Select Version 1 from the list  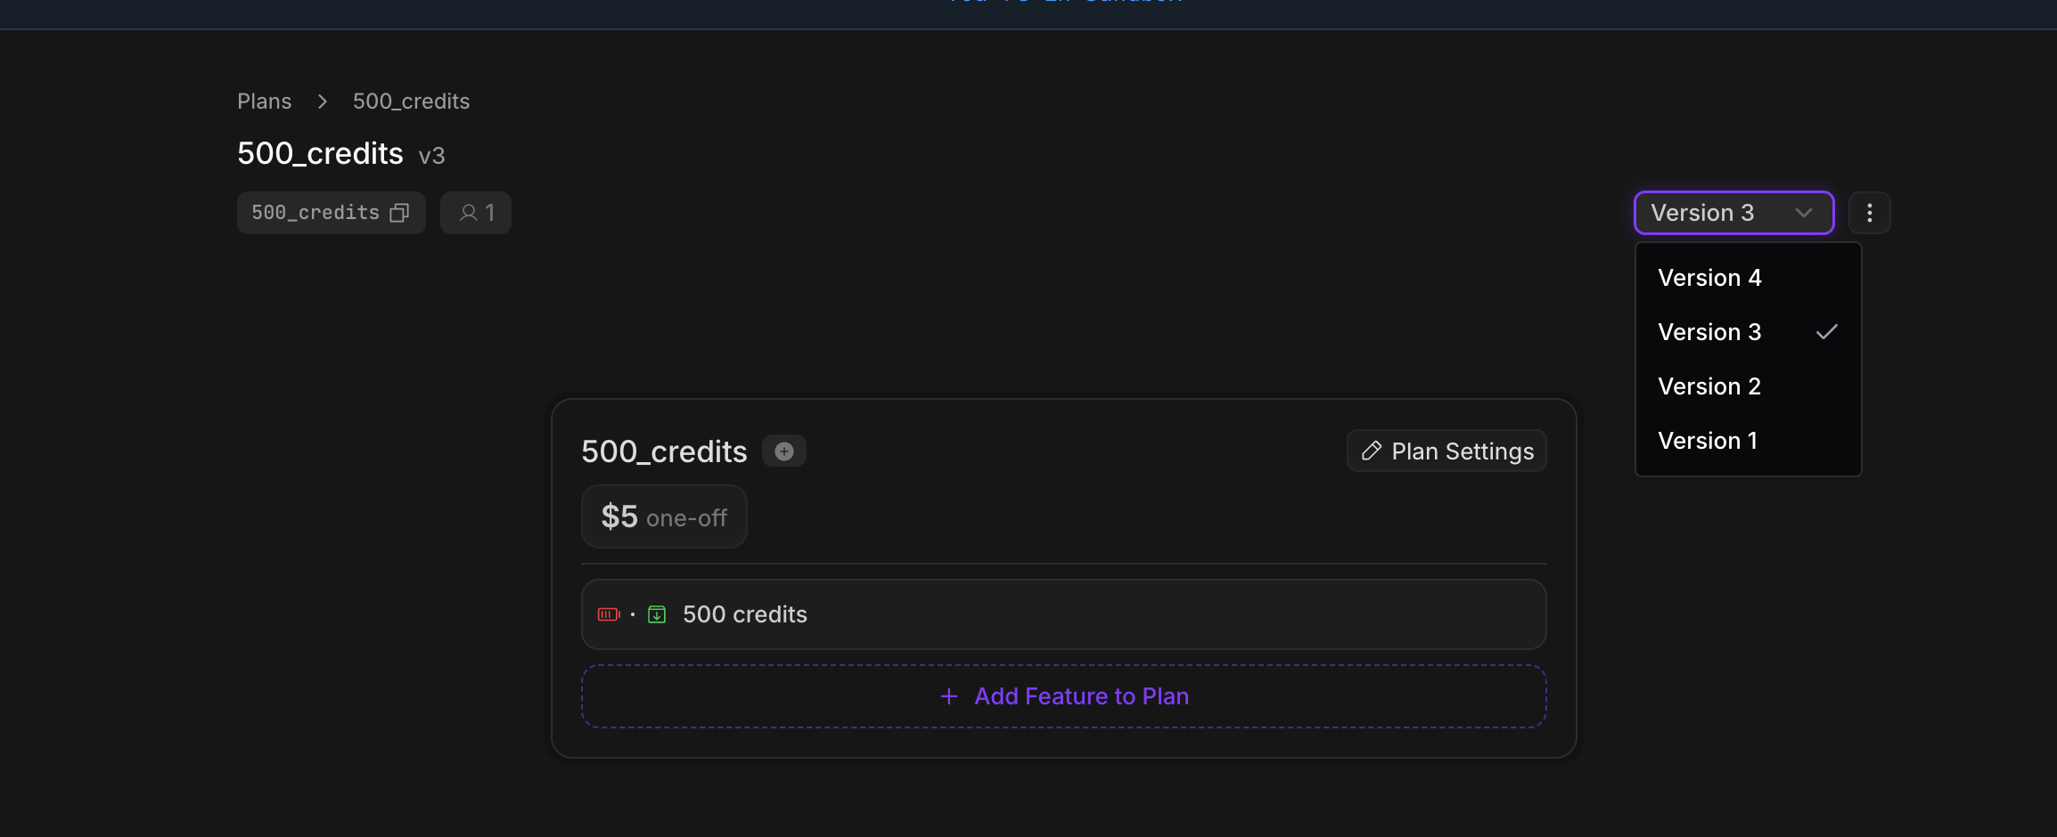click(1749, 441)
